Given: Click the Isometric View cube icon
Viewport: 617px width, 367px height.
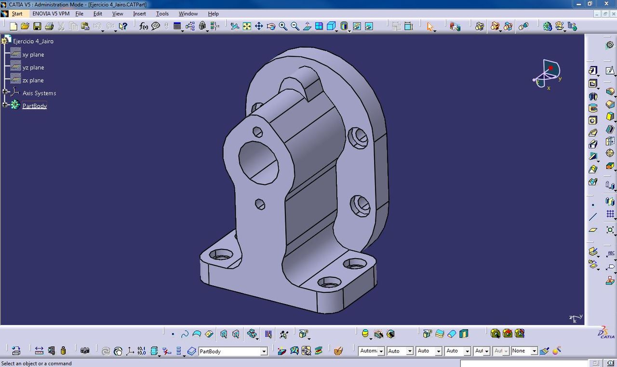Looking at the screenshot, I should [331, 26].
